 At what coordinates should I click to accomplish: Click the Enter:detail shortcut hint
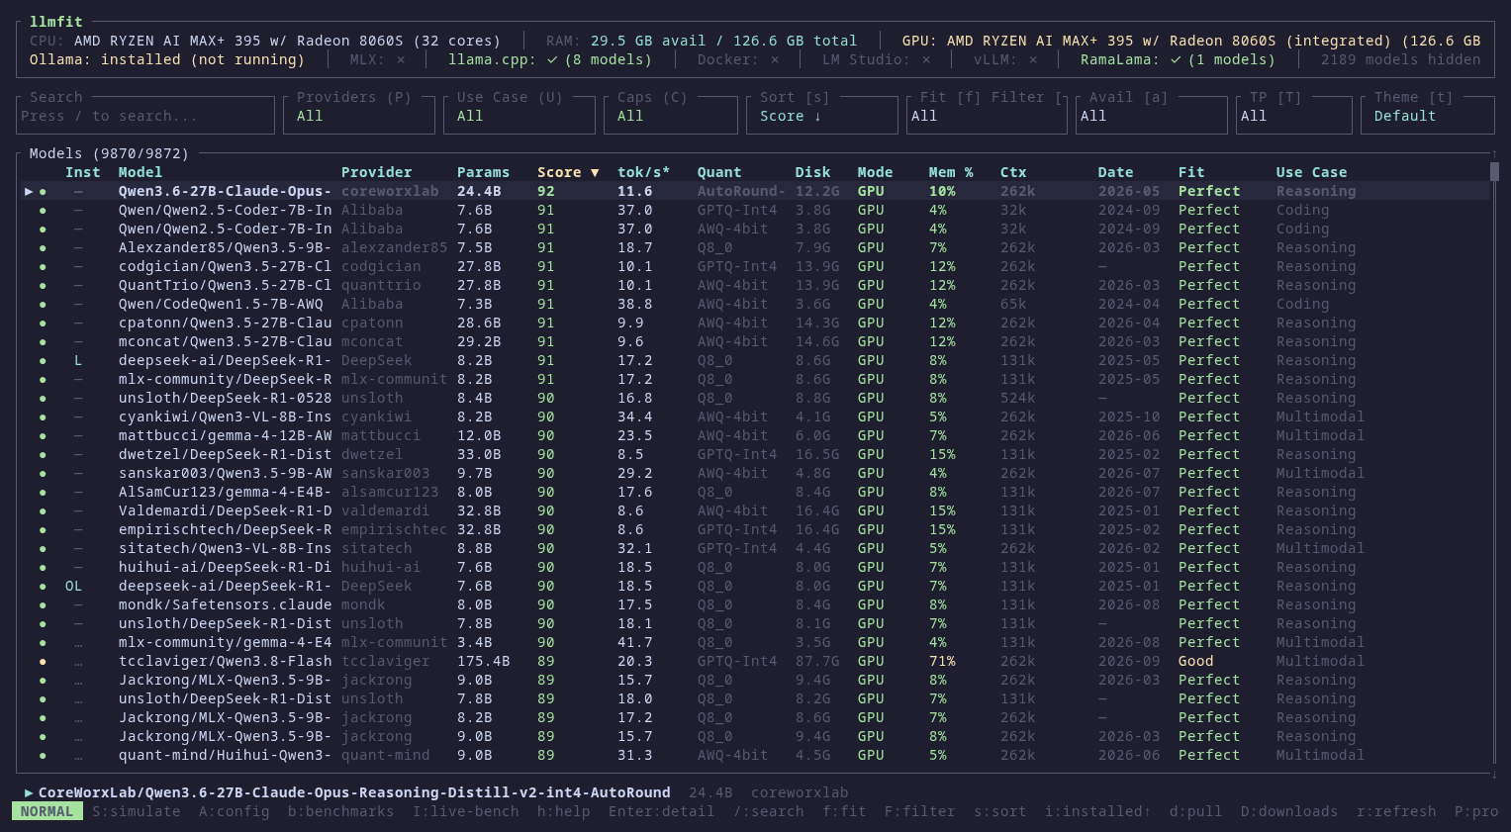coord(662,811)
